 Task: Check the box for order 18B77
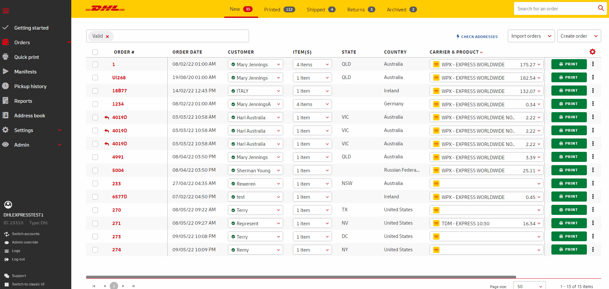[95, 91]
